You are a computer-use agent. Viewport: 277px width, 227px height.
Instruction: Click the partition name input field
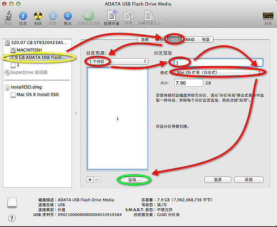pos(218,62)
